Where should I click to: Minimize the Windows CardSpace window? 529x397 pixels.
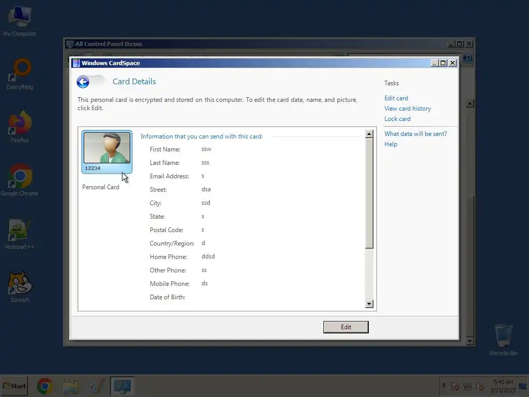pos(434,63)
